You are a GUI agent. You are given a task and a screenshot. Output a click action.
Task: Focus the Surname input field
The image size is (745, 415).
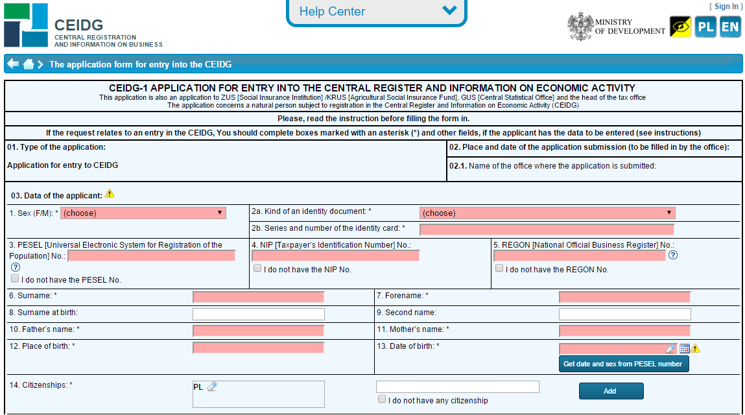point(259,298)
